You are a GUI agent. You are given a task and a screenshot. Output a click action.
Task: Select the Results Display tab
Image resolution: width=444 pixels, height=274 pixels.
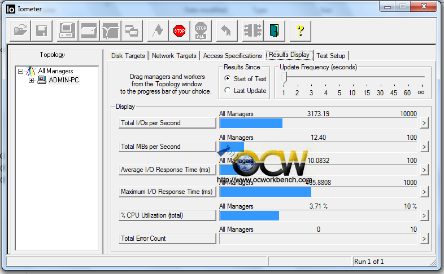pyautogui.click(x=289, y=55)
